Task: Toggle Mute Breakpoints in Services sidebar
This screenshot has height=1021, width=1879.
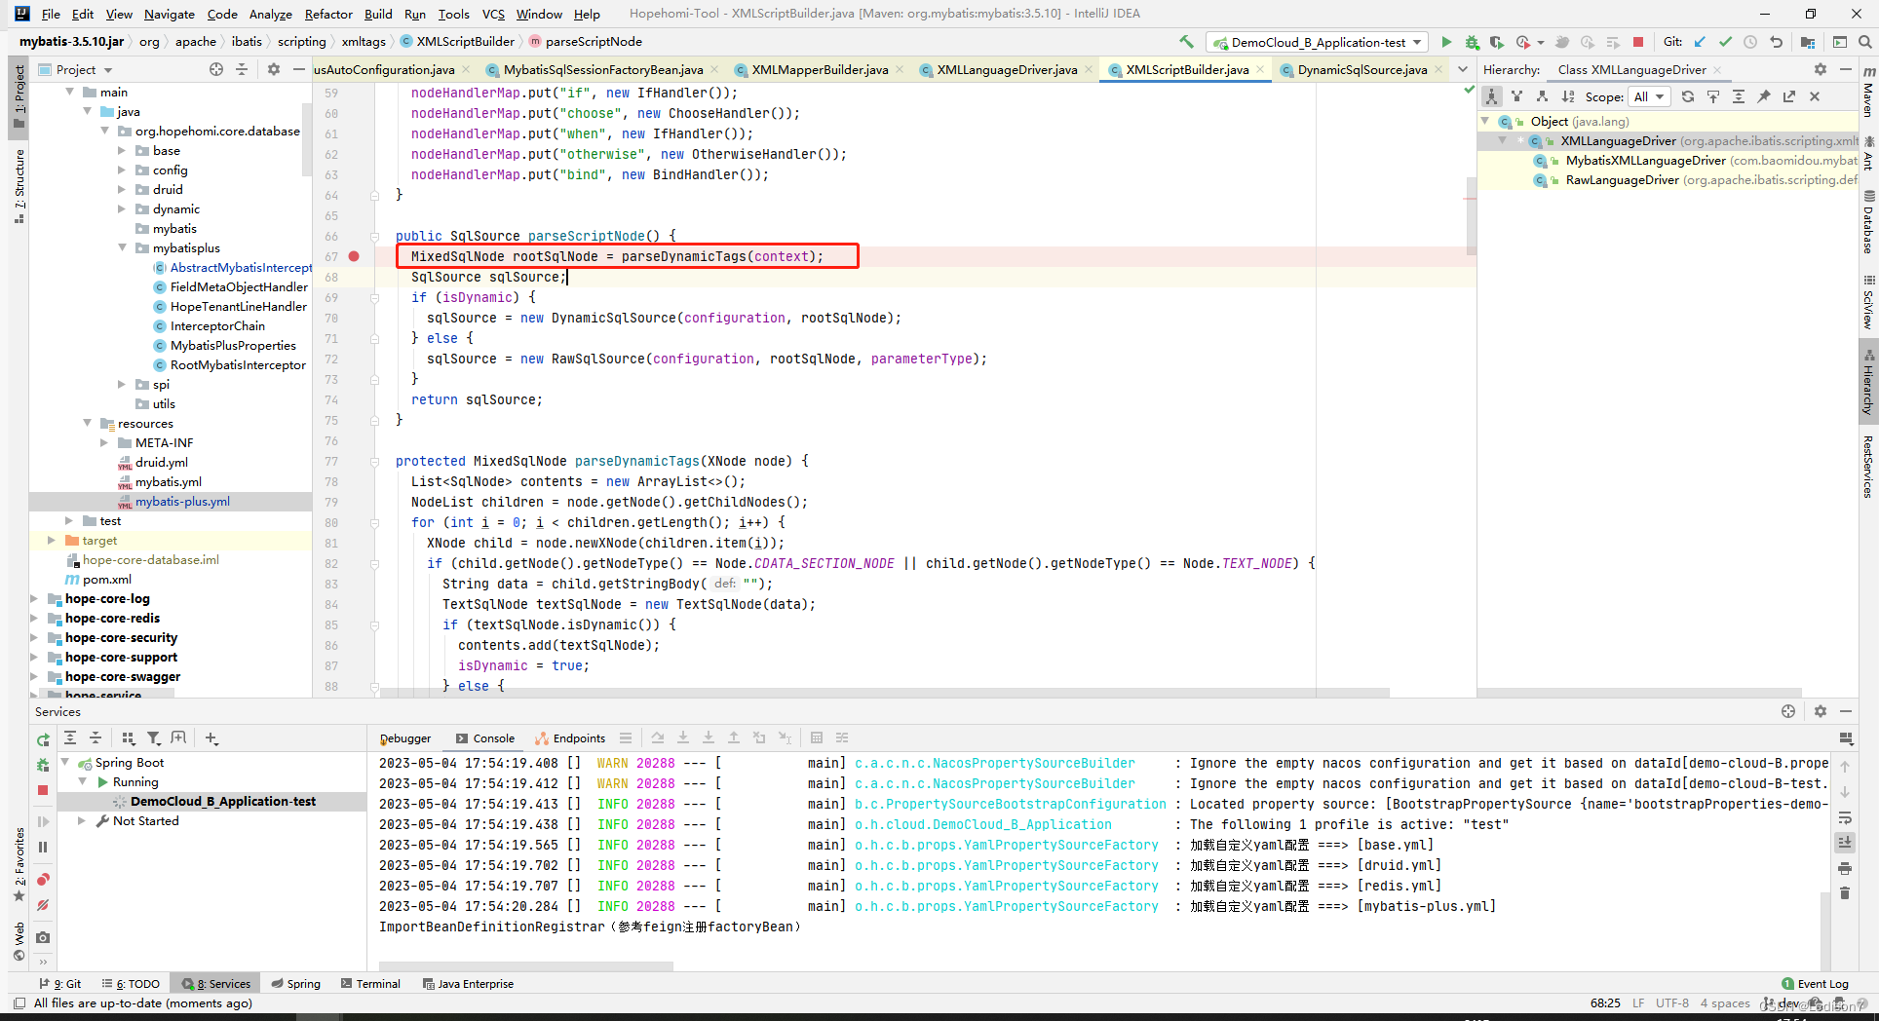Action: coord(43,905)
